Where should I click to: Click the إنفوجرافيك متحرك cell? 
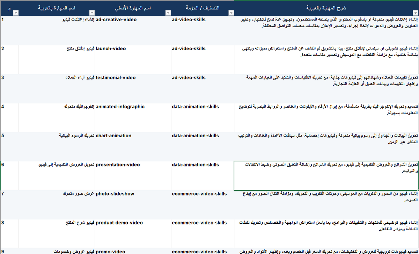pos(57,117)
